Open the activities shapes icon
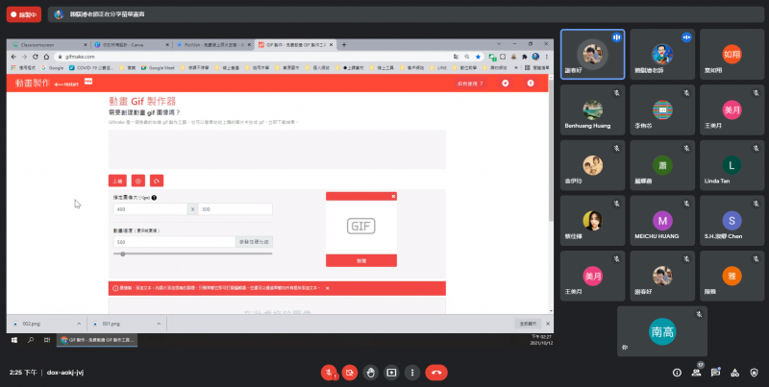 click(x=734, y=373)
